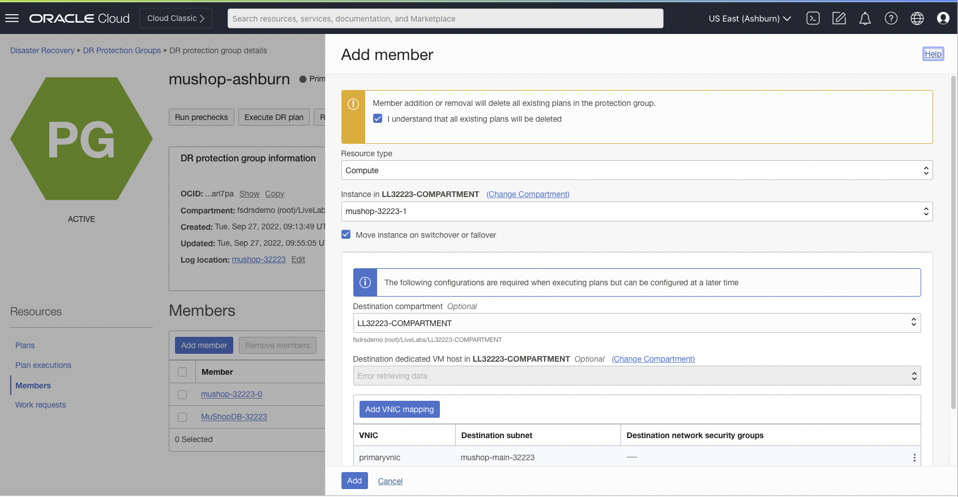
Task: Uncheck 'I understand all existing plans will be deleted'
Action: [x=378, y=119]
